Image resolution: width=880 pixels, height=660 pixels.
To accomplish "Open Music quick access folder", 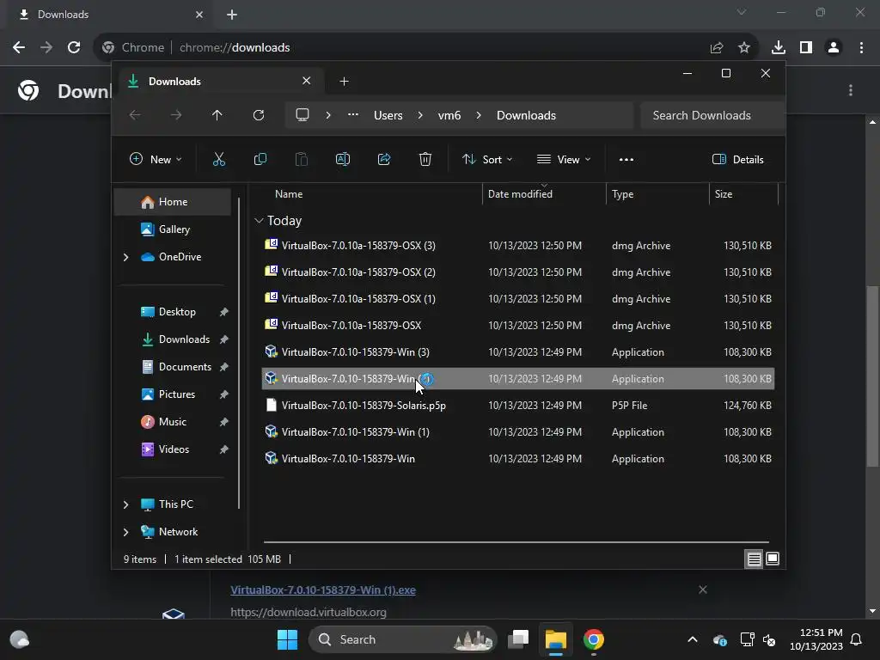I will [172, 421].
